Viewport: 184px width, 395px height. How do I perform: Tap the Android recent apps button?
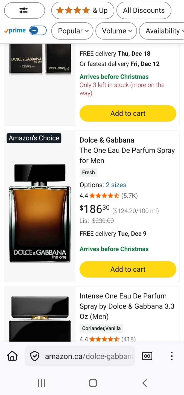coord(41,383)
